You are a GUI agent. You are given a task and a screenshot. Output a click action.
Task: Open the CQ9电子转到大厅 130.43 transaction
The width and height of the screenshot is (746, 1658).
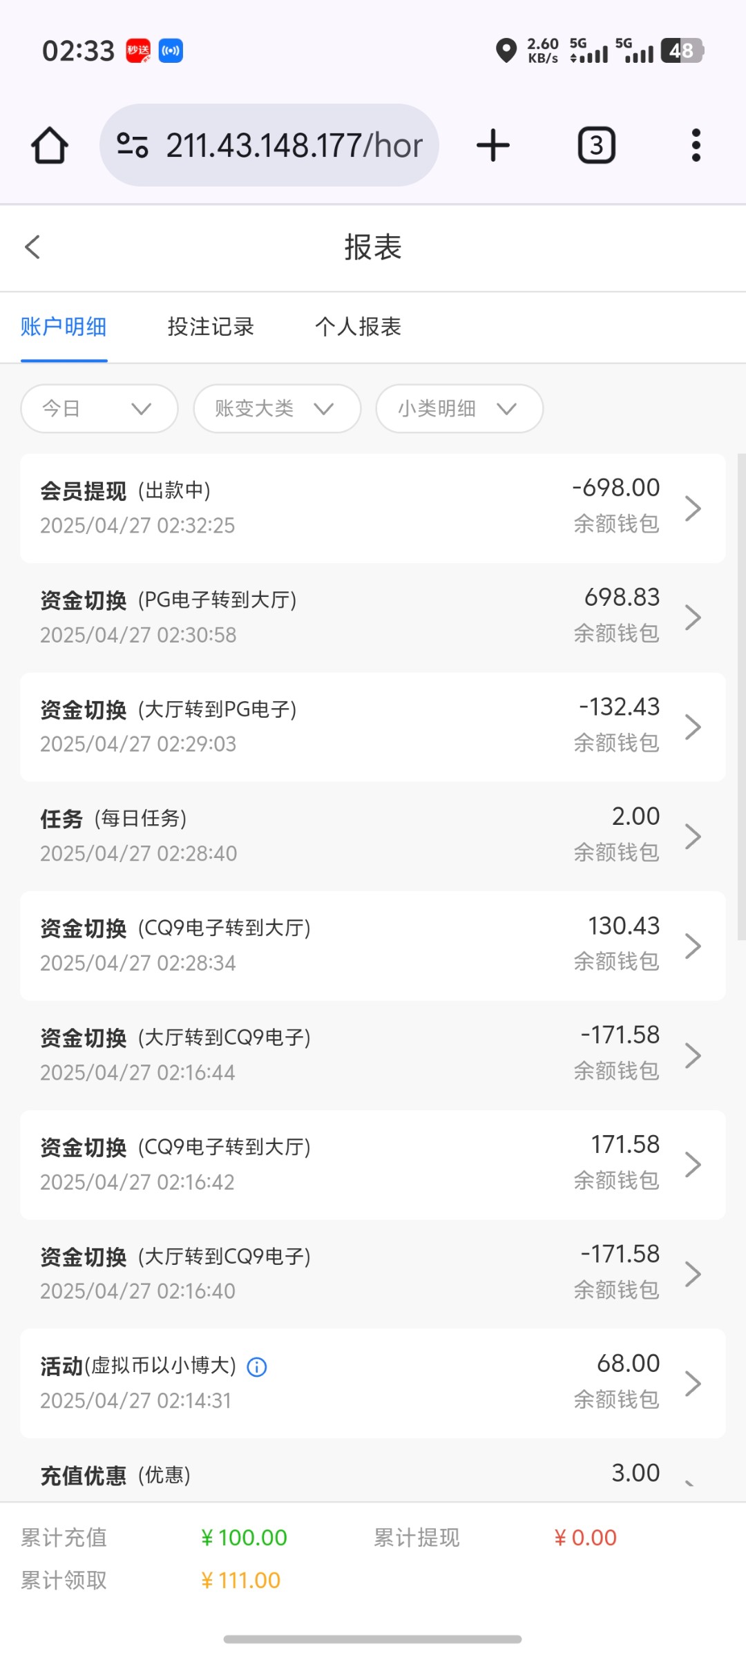point(373,946)
